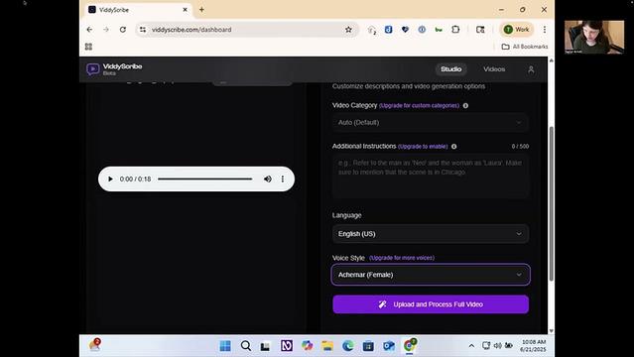Click the viddyscribe.com address bar
Image resolution: width=634 pixels, height=357 pixels.
point(247,30)
